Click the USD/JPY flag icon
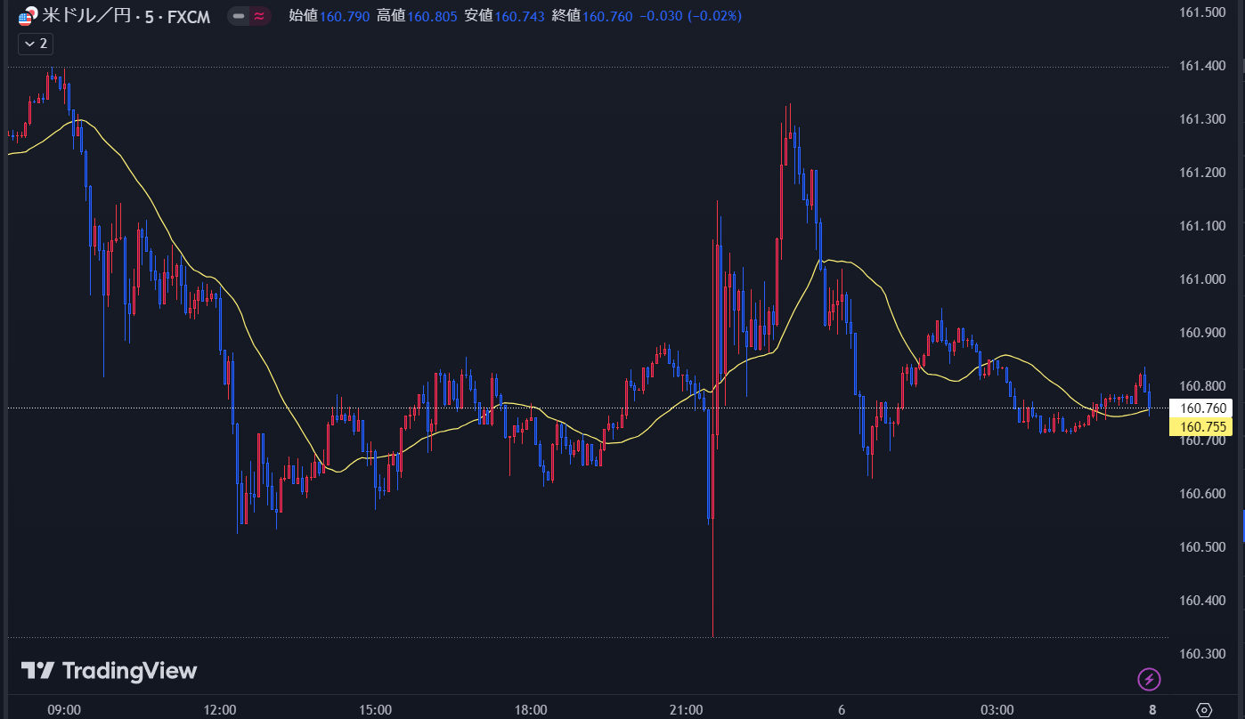The image size is (1245, 719). click(28, 16)
